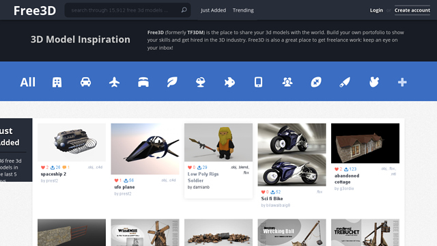Click the Login link

(376, 10)
